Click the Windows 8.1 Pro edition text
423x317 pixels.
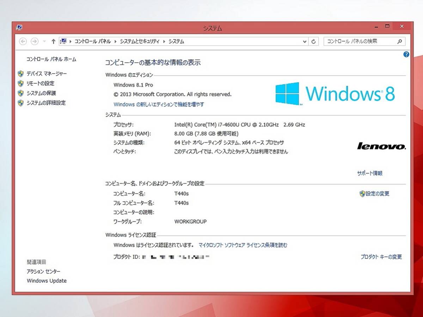(x=133, y=85)
